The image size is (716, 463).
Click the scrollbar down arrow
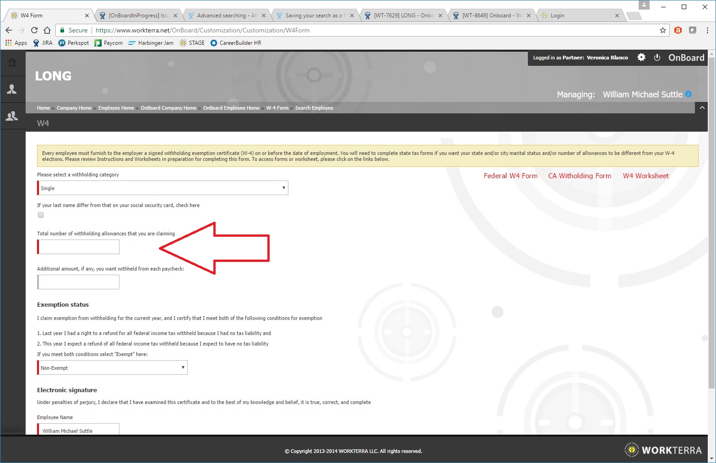pyautogui.click(x=711, y=458)
